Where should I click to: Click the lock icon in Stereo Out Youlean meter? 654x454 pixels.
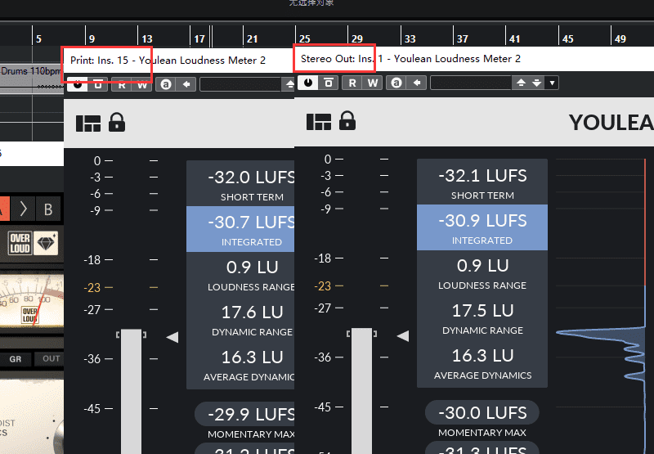pyautogui.click(x=347, y=121)
